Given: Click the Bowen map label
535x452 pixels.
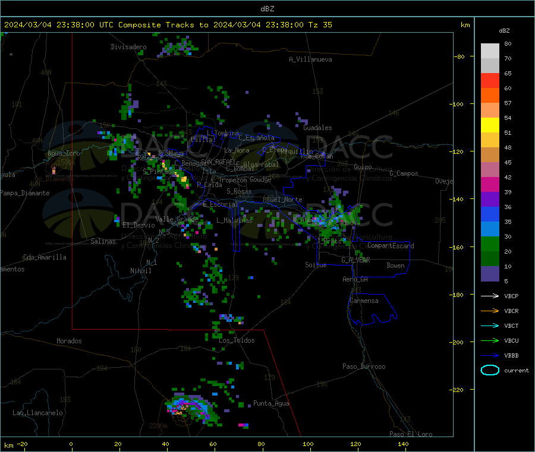Looking at the screenshot, I should point(396,265).
